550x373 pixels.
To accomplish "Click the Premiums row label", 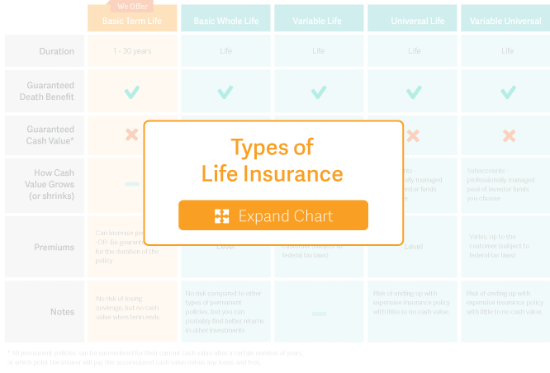I will coord(54,247).
